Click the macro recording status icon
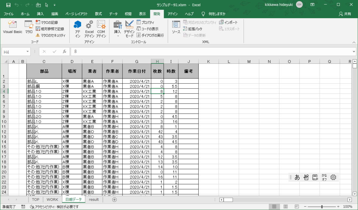The width and height of the screenshot is (358, 210). [x=23, y=207]
